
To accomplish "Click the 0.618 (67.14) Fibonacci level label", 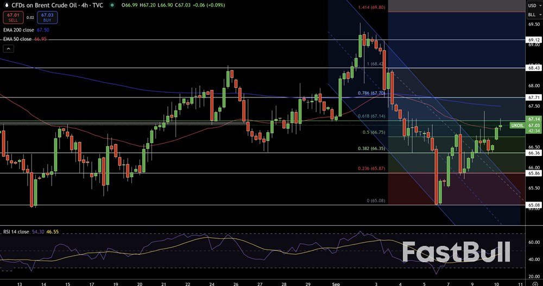I will tap(371, 116).
